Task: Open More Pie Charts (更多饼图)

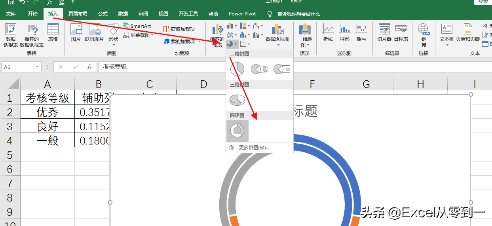Action: coord(259,148)
